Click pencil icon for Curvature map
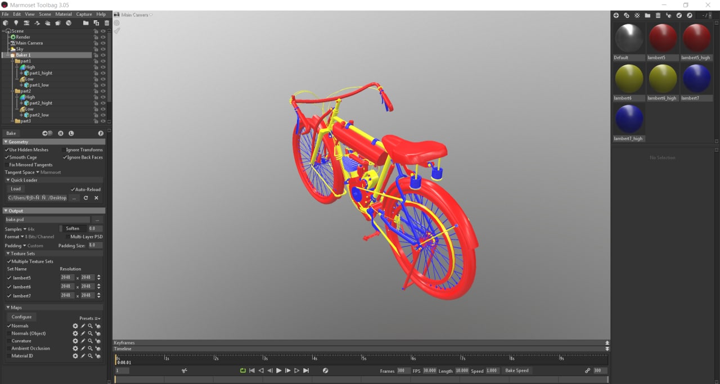This screenshot has width=720, height=384. coord(83,341)
